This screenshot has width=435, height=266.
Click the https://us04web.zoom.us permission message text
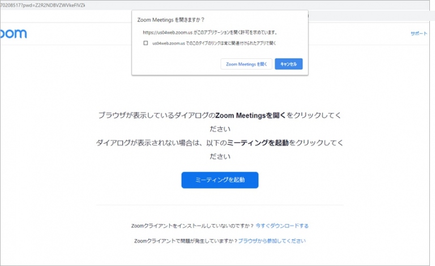[210, 32]
